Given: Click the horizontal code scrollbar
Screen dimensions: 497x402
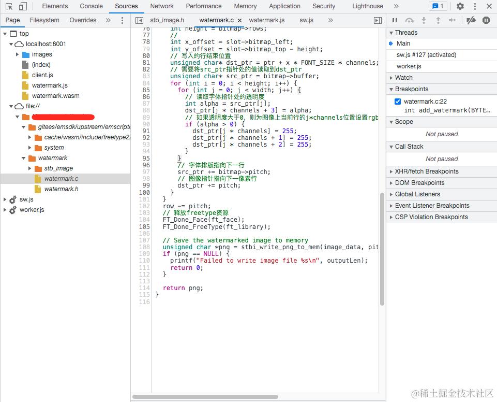Looking at the screenshot, I should click(x=205, y=397).
